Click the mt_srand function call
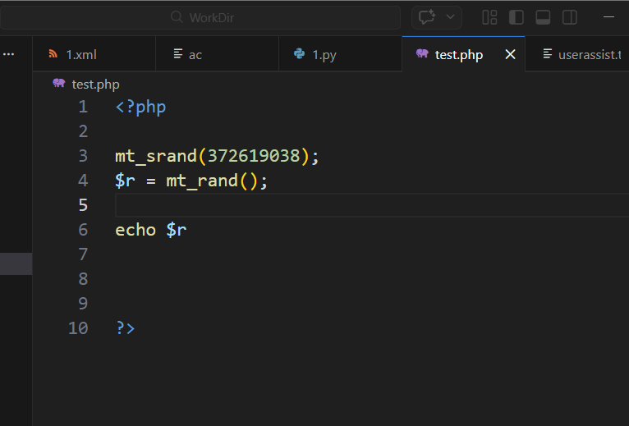Viewport: 629px width, 426px height. 156,156
